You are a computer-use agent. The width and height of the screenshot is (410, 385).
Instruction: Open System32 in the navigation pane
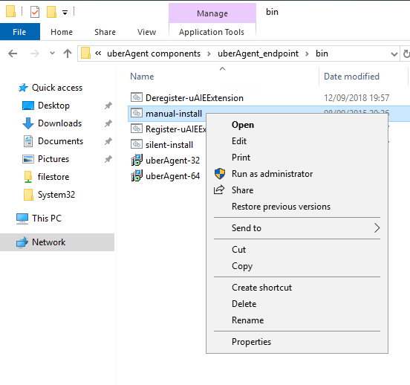(56, 195)
